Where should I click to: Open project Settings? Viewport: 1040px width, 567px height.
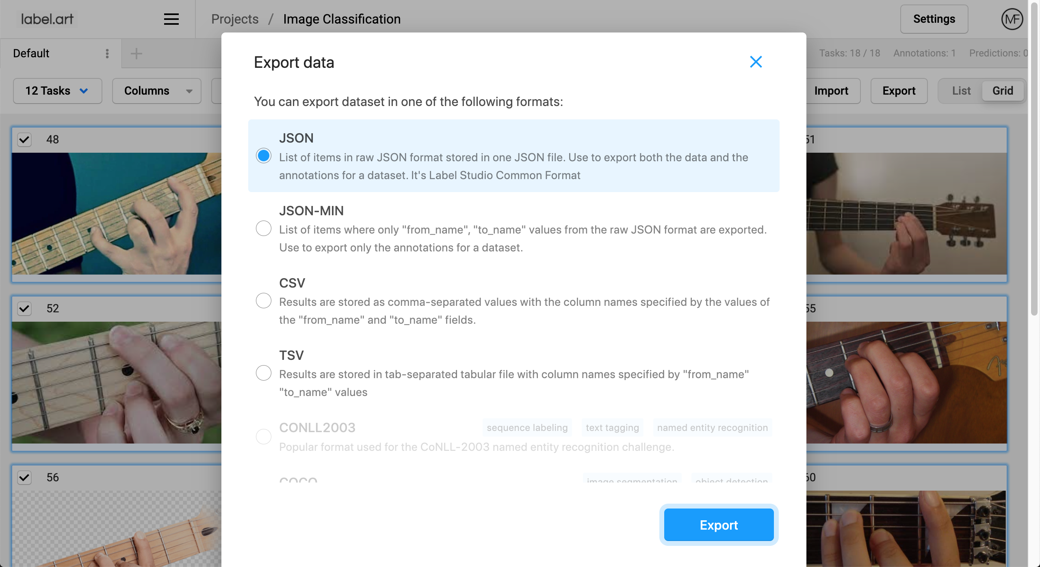(x=934, y=19)
